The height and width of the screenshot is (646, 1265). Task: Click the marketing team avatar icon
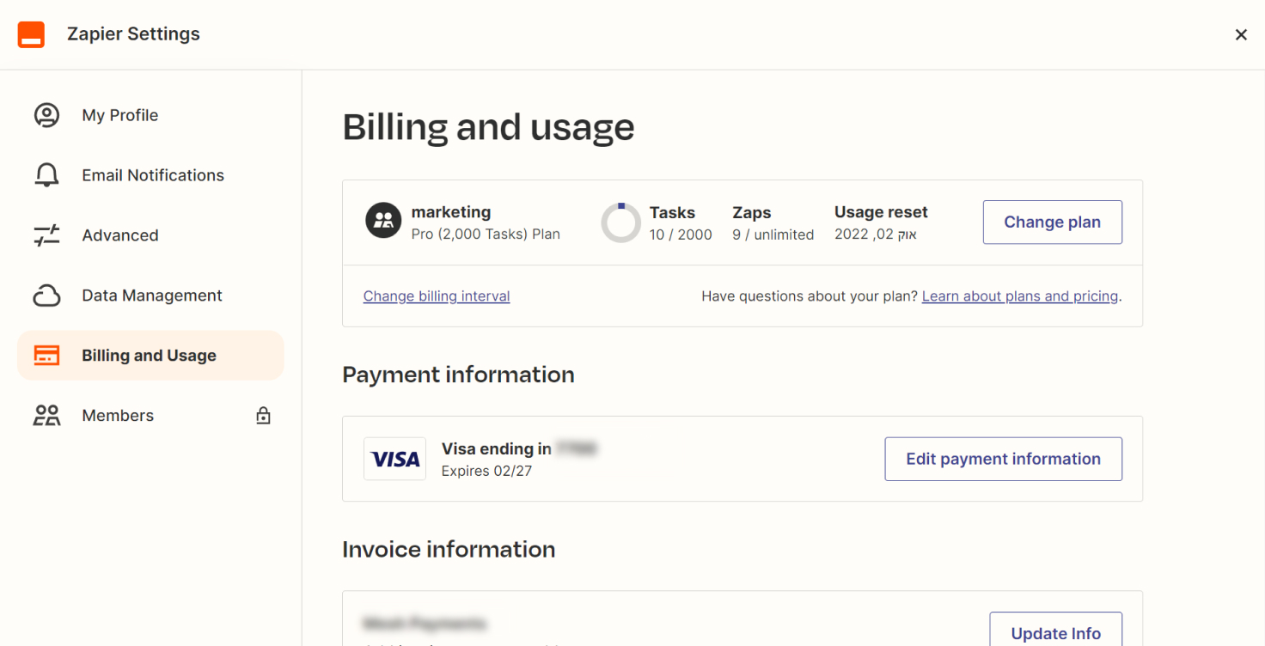[383, 221]
